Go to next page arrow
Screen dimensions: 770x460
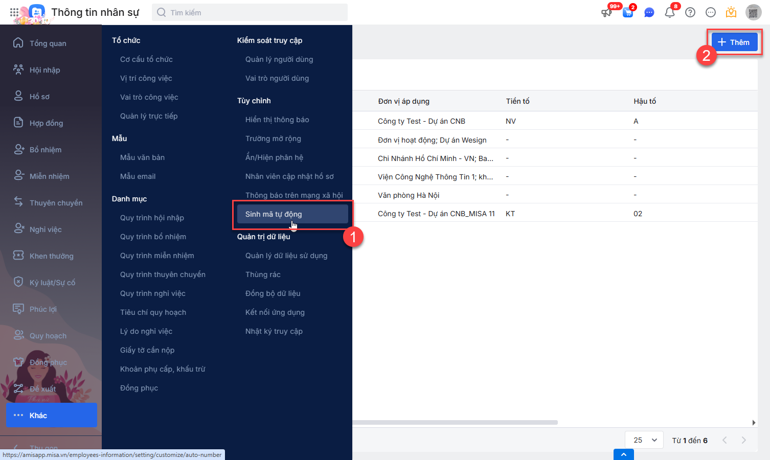click(743, 440)
